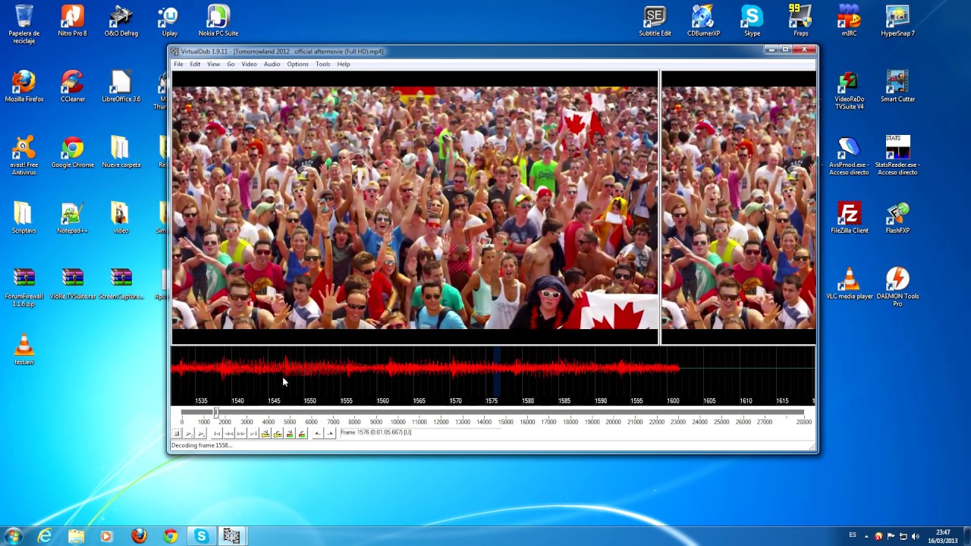Open the Options menu
The image size is (971, 546).
tap(297, 64)
